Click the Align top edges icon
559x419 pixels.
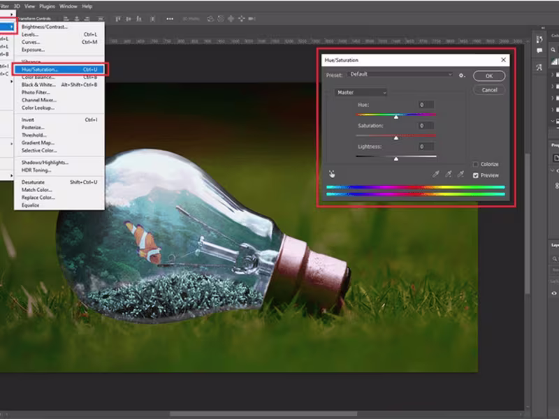[117, 19]
